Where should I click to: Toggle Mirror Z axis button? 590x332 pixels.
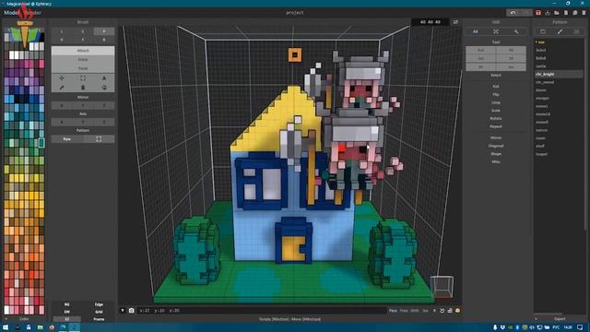tap(104, 106)
